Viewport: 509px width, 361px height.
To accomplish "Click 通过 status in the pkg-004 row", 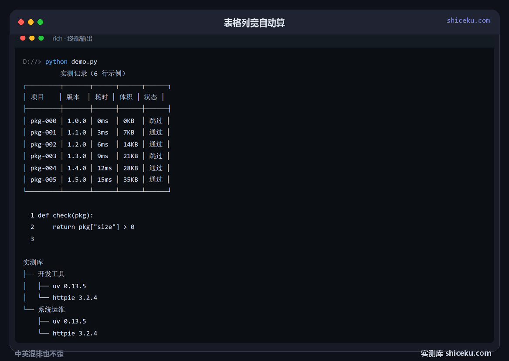I will click(x=156, y=168).
